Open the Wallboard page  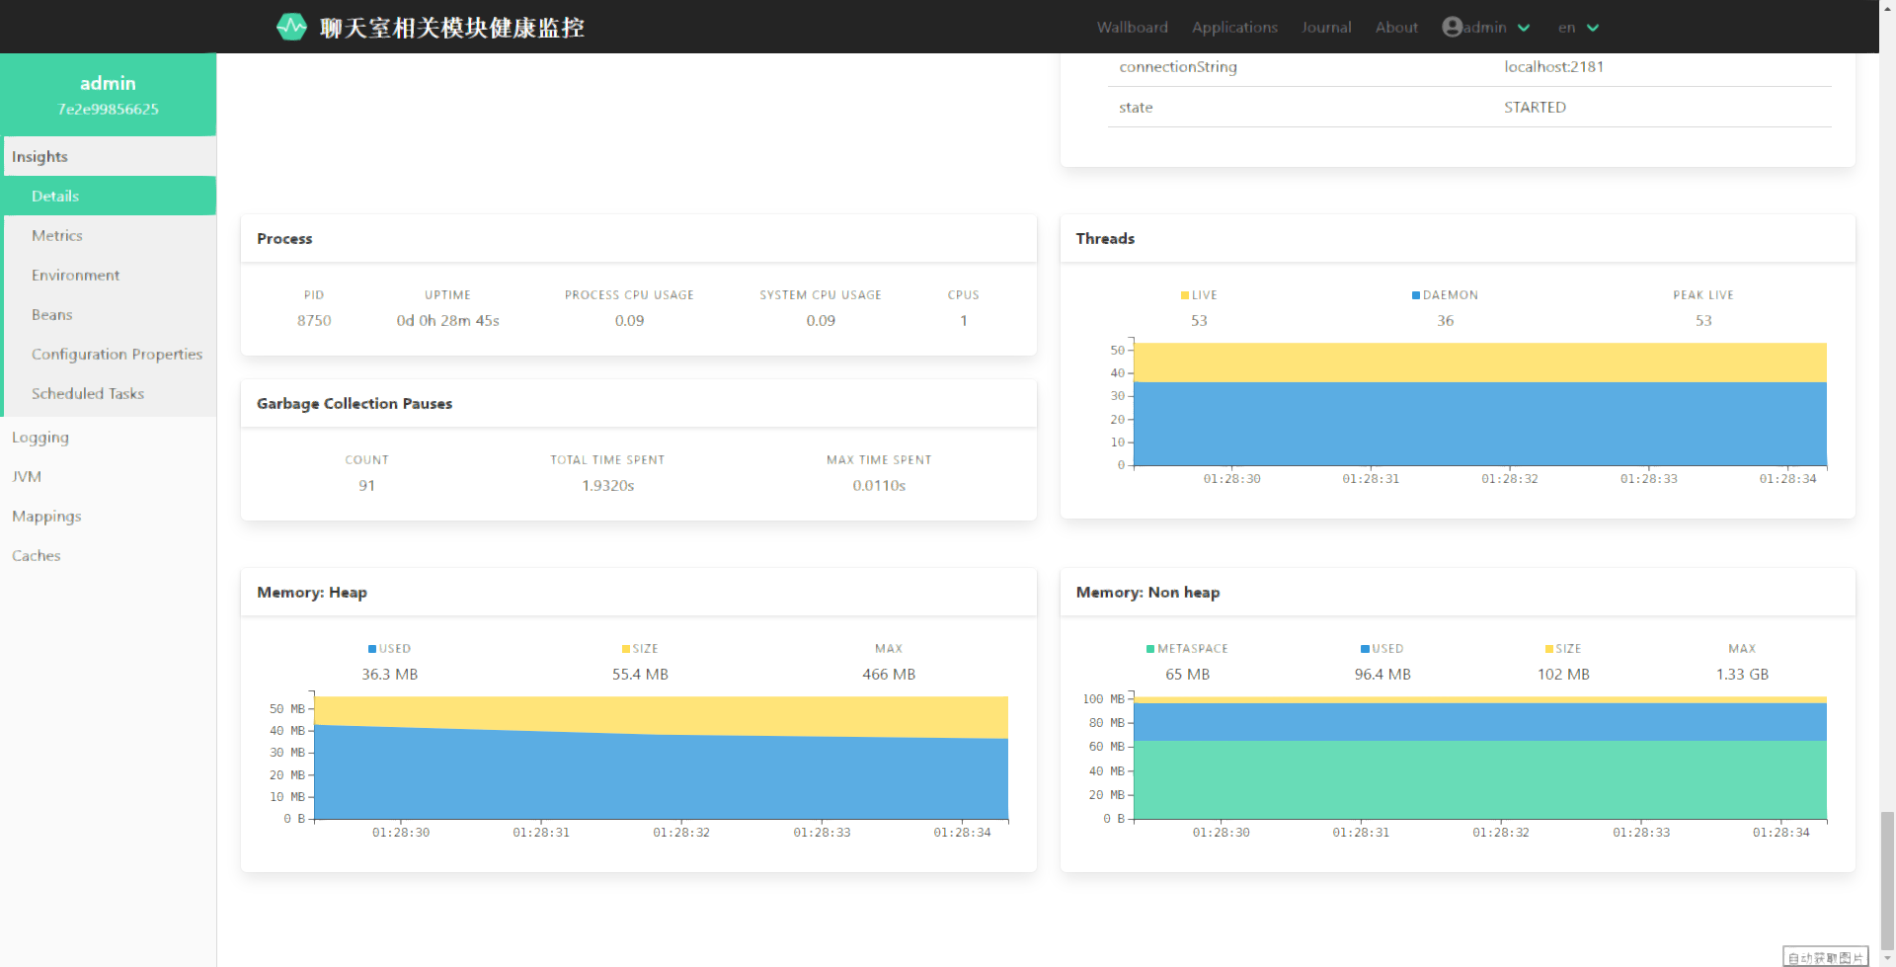pyautogui.click(x=1132, y=28)
